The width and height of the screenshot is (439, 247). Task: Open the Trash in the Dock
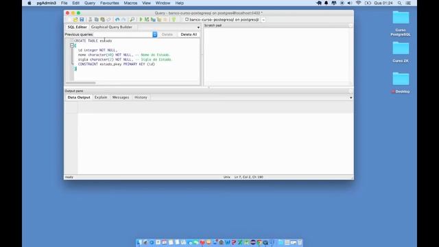[x=300, y=242]
